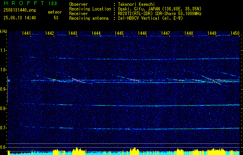This screenshot has height=155, width=243.
Task: Click the timestamp 25.06.13 14:40
Action: point(20,18)
